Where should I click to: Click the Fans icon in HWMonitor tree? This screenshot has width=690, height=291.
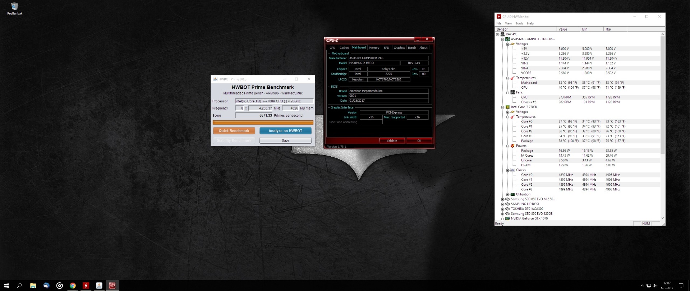click(x=512, y=92)
